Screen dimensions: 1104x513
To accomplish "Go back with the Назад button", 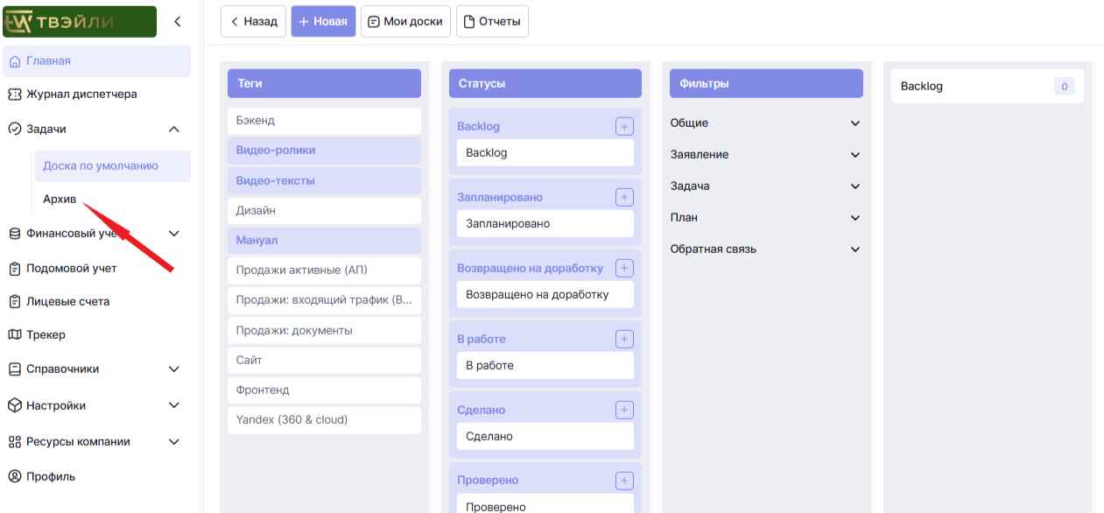I will pyautogui.click(x=254, y=22).
